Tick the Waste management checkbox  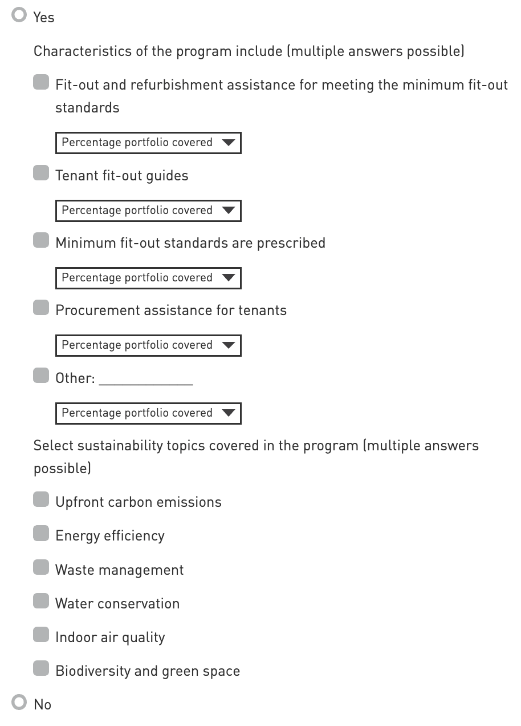(41, 568)
